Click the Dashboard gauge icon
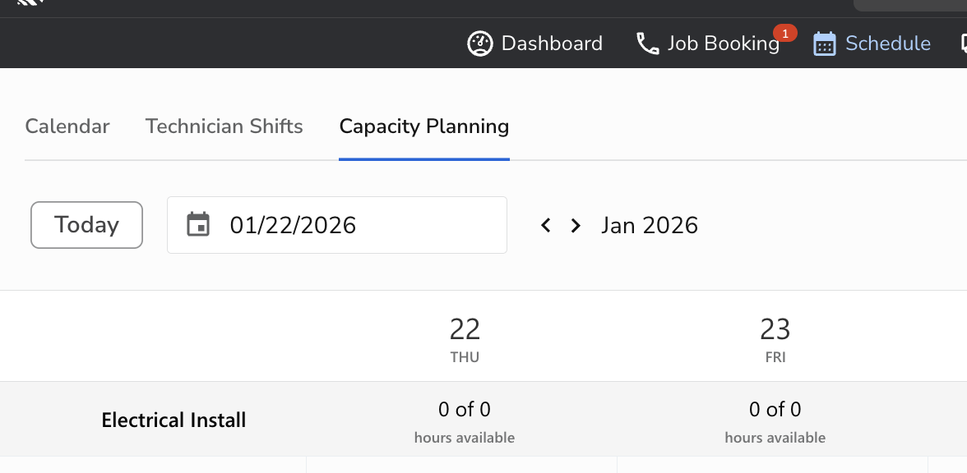Image resolution: width=967 pixels, height=473 pixels. point(480,44)
